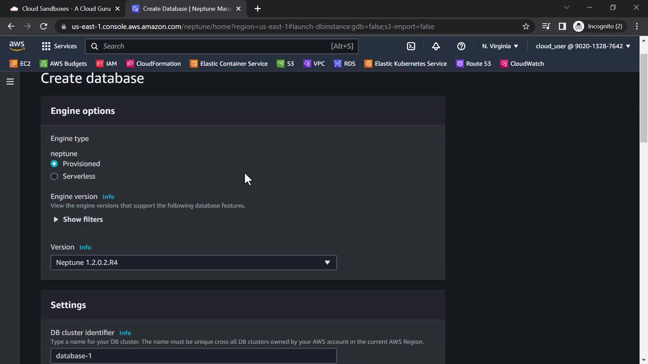Open the CloudWatch shortcut in favorites bar
This screenshot has width=648, height=364.
[x=522, y=64]
